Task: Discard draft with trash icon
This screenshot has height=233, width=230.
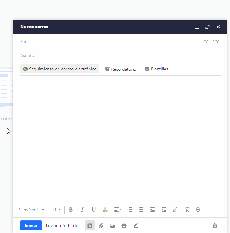Action: [215, 226]
